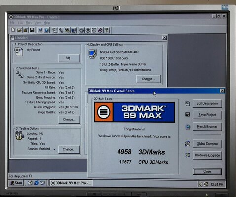Click the swirl globe toolbar icon
The width and height of the screenshot is (236, 197).
(x=82, y=30)
